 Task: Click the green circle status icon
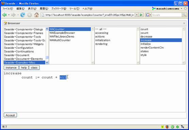[177, 127]
